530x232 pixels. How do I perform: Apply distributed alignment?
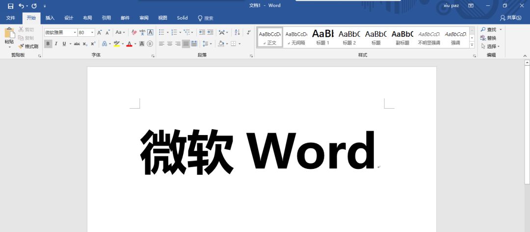coord(194,44)
